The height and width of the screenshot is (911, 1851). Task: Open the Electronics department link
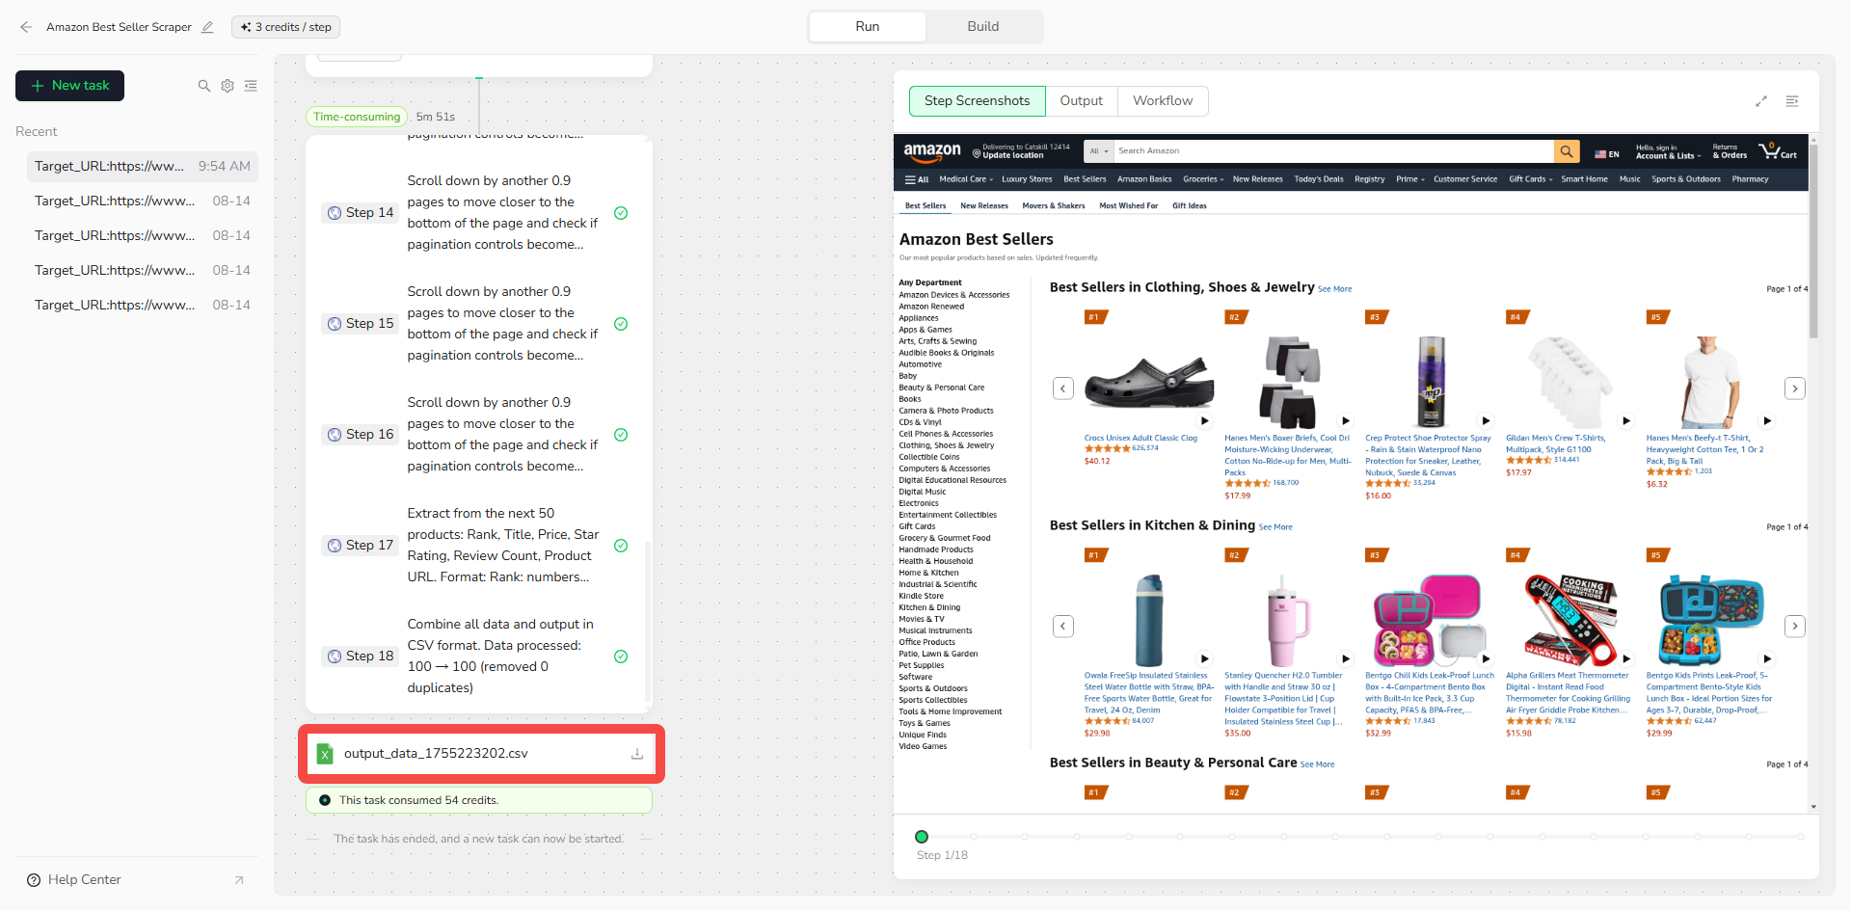918,504
